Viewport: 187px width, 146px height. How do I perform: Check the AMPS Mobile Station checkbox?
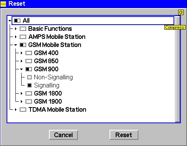coord(23,37)
